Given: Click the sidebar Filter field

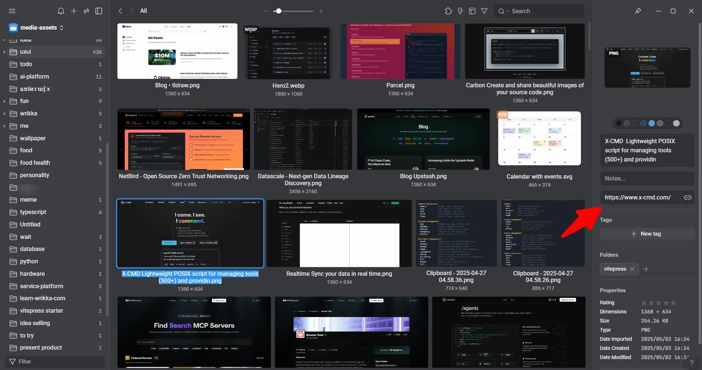Looking at the screenshot, I should [55, 362].
